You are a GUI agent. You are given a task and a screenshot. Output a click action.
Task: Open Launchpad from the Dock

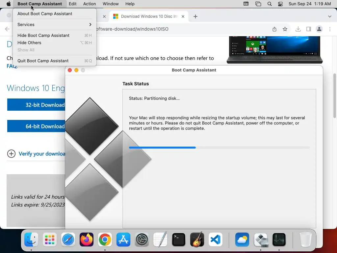[50, 239]
